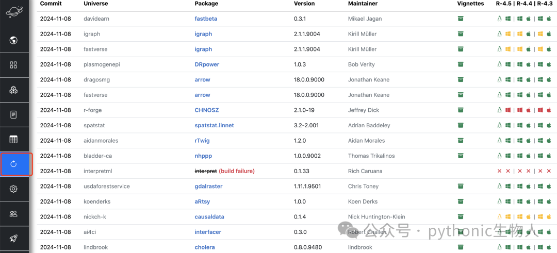Click Linux build icon in DRpower row
Screen dimensions: 557x253
point(499,64)
